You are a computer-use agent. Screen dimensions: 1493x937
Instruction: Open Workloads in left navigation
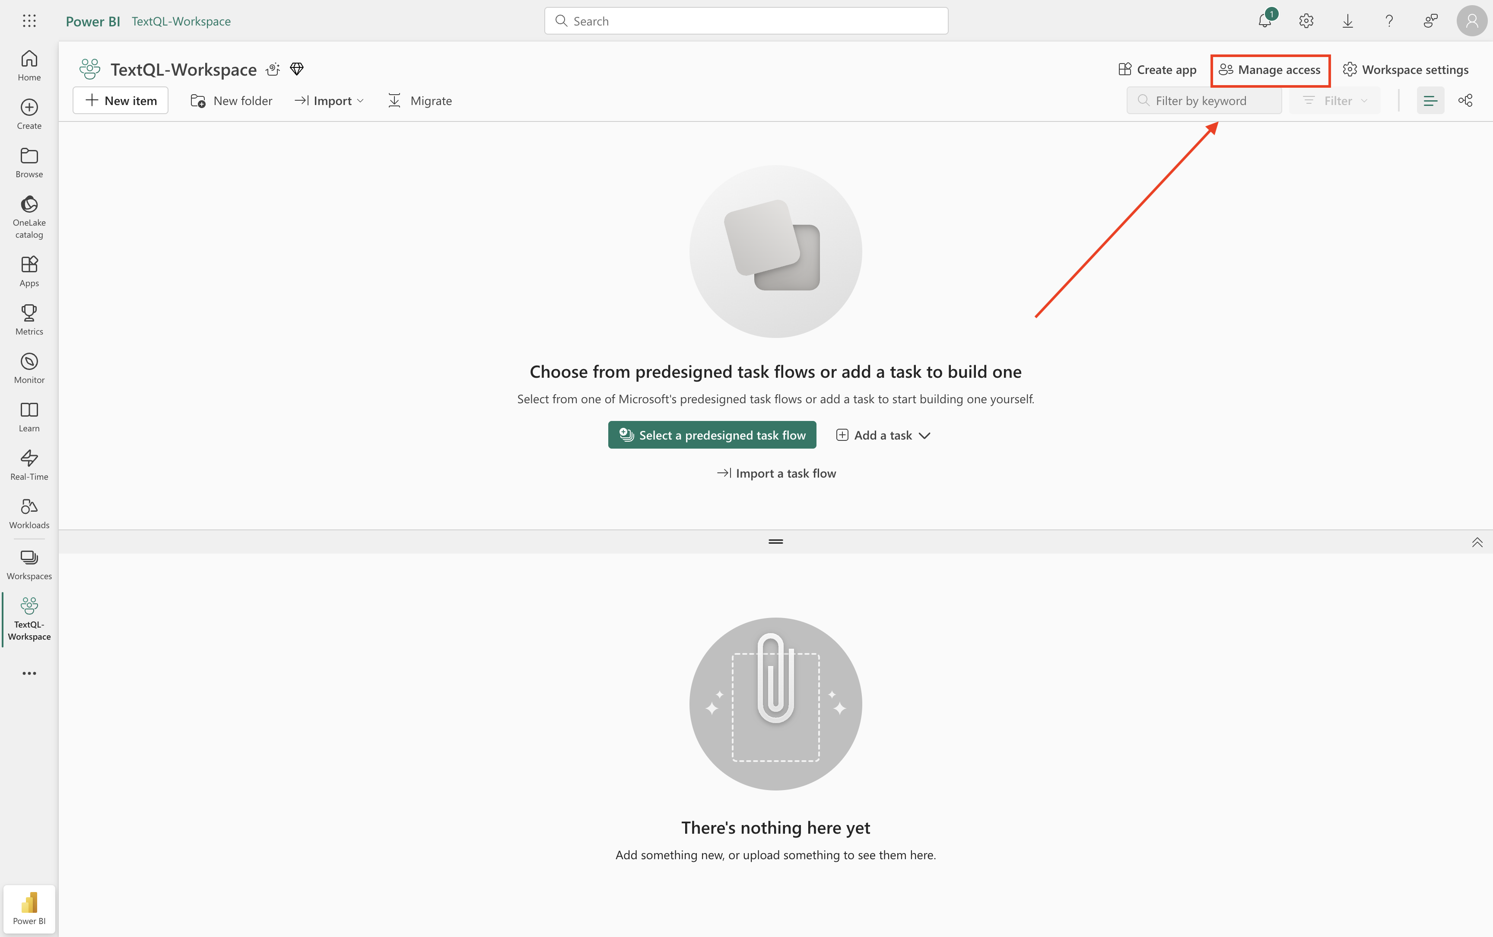[29, 513]
